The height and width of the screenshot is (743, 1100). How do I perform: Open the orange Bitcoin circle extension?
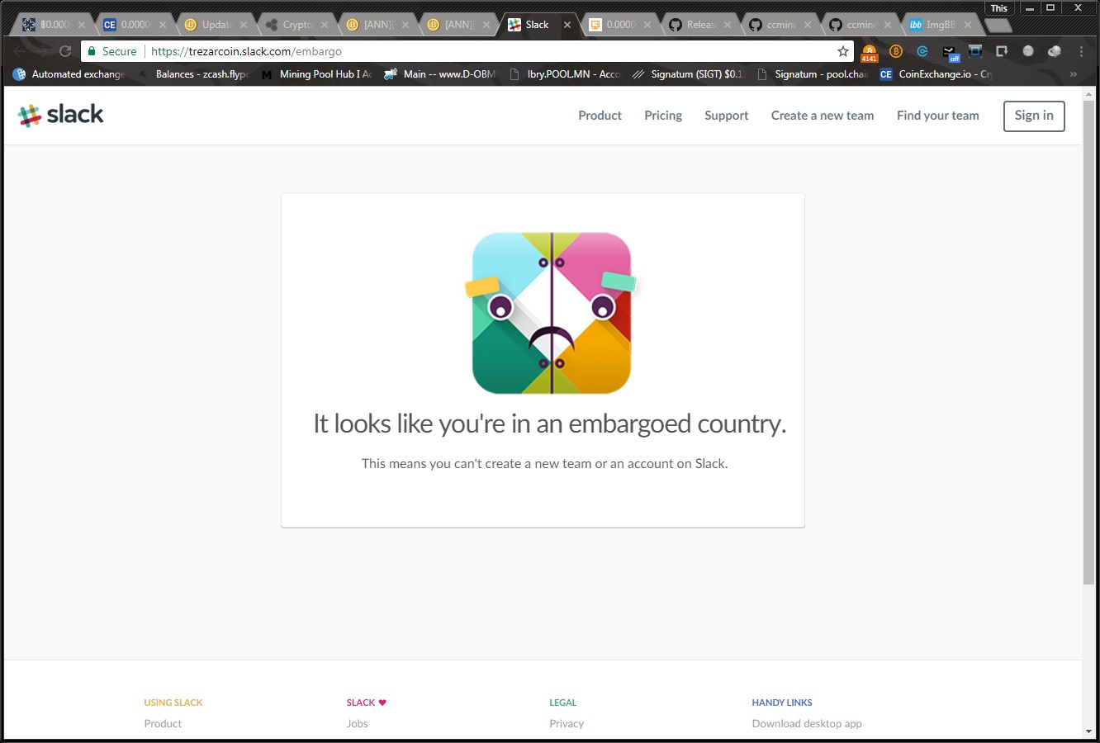click(x=896, y=51)
